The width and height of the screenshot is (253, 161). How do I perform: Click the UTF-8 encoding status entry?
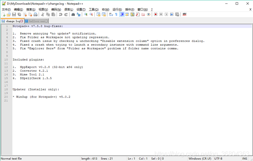(x=218, y=159)
